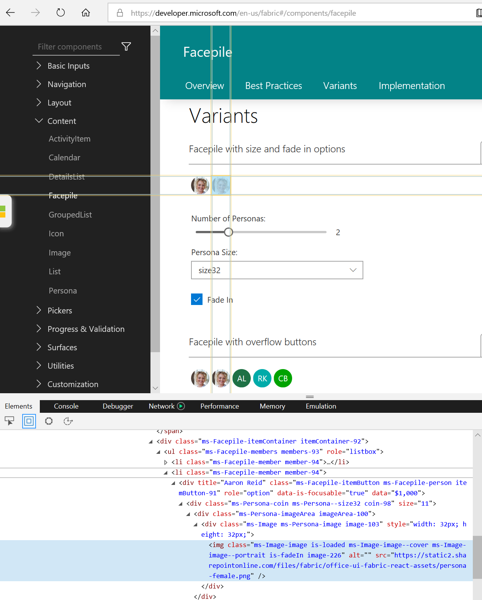The height and width of the screenshot is (600, 482).
Task: Uncheck the Fade In checkbox
Action: click(196, 299)
